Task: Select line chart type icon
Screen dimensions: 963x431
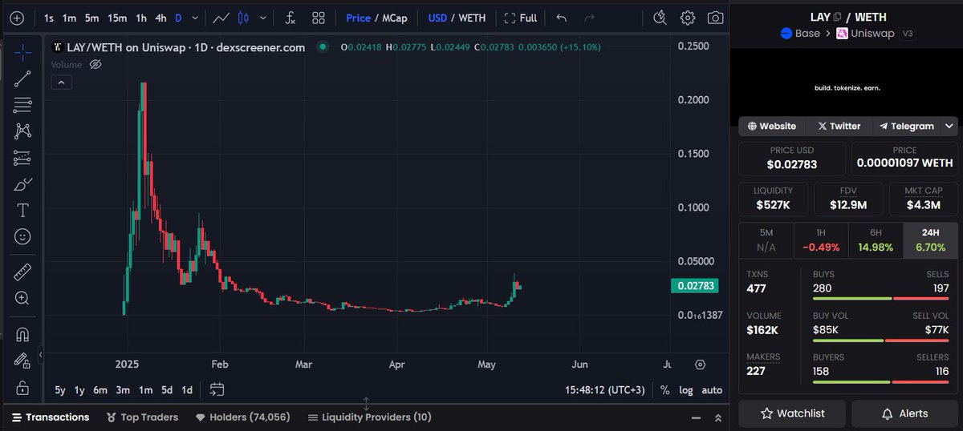Action: tap(221, 18)
